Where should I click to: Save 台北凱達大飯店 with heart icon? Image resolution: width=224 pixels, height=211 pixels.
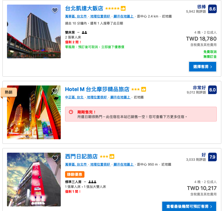[55, 10]
